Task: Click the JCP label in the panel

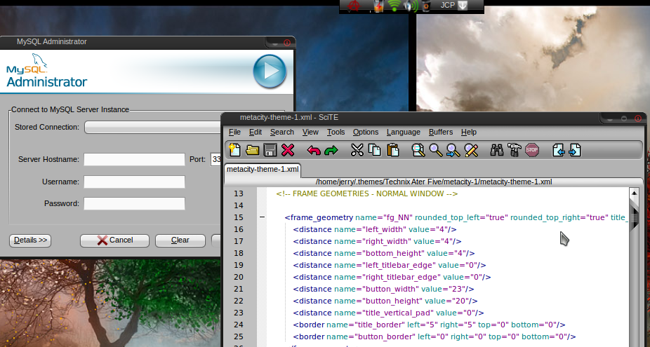Action: [x=448, y=6]
